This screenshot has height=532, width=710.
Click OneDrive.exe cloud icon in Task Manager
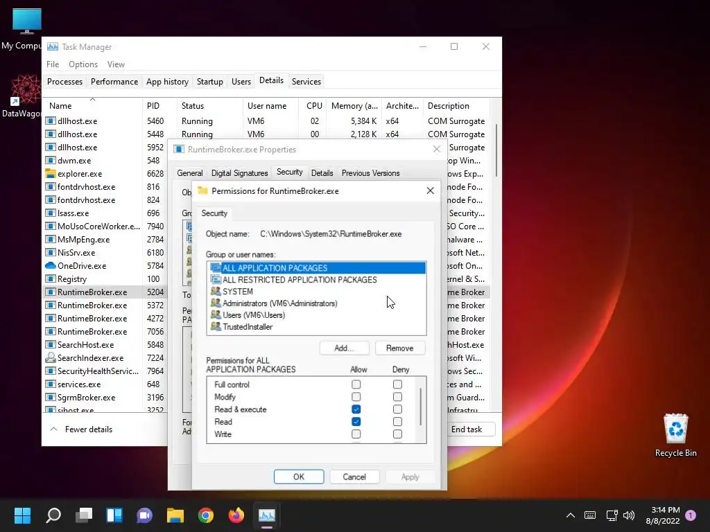(50, 265)
